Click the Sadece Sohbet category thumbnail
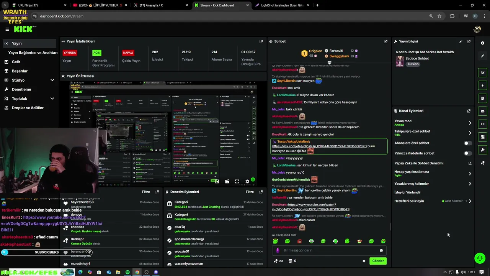The width and height of the screenshot is (490, 276). 400,61
